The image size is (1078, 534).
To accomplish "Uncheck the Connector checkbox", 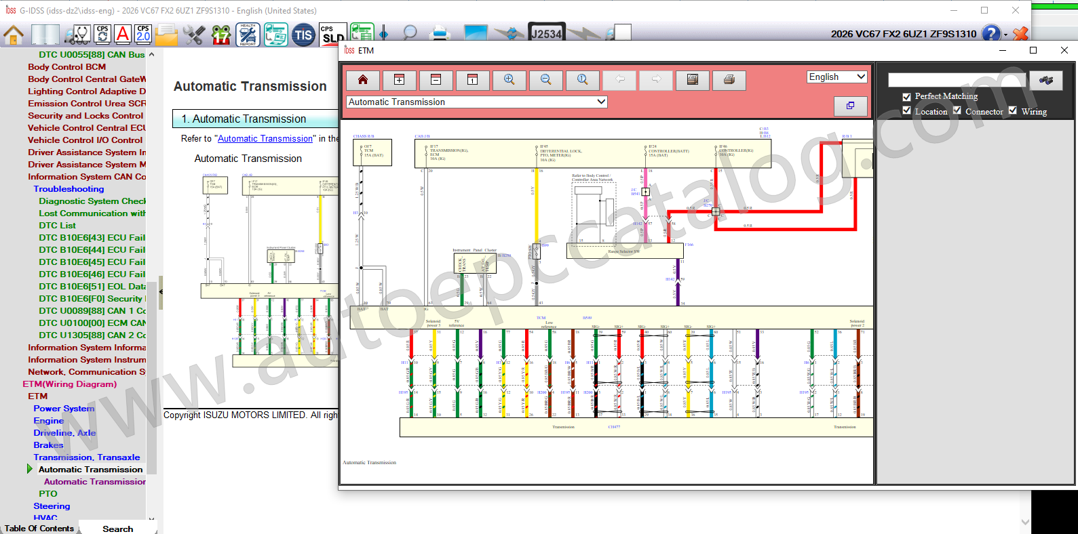I will [957, 110].
